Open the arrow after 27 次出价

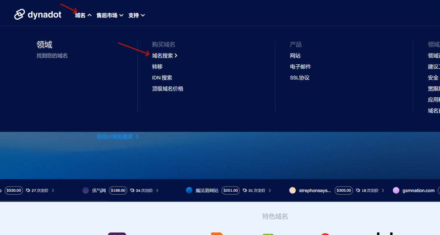53,190
